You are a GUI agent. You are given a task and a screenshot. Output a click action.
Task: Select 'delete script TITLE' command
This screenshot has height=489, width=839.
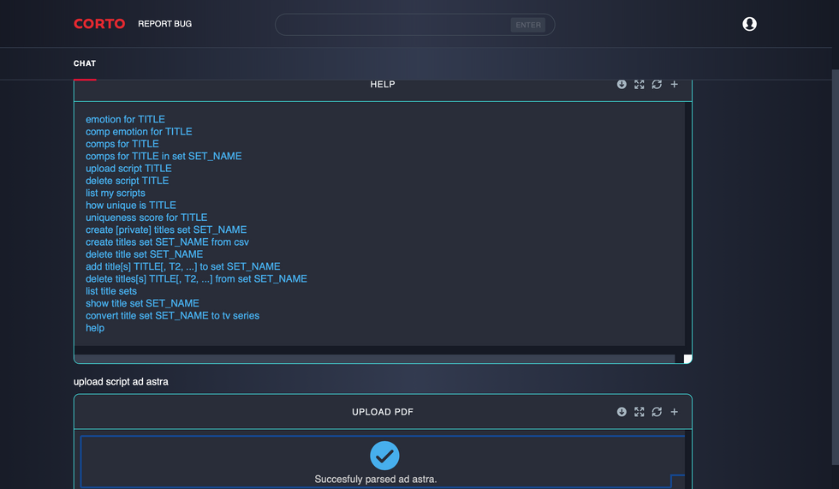127,181
